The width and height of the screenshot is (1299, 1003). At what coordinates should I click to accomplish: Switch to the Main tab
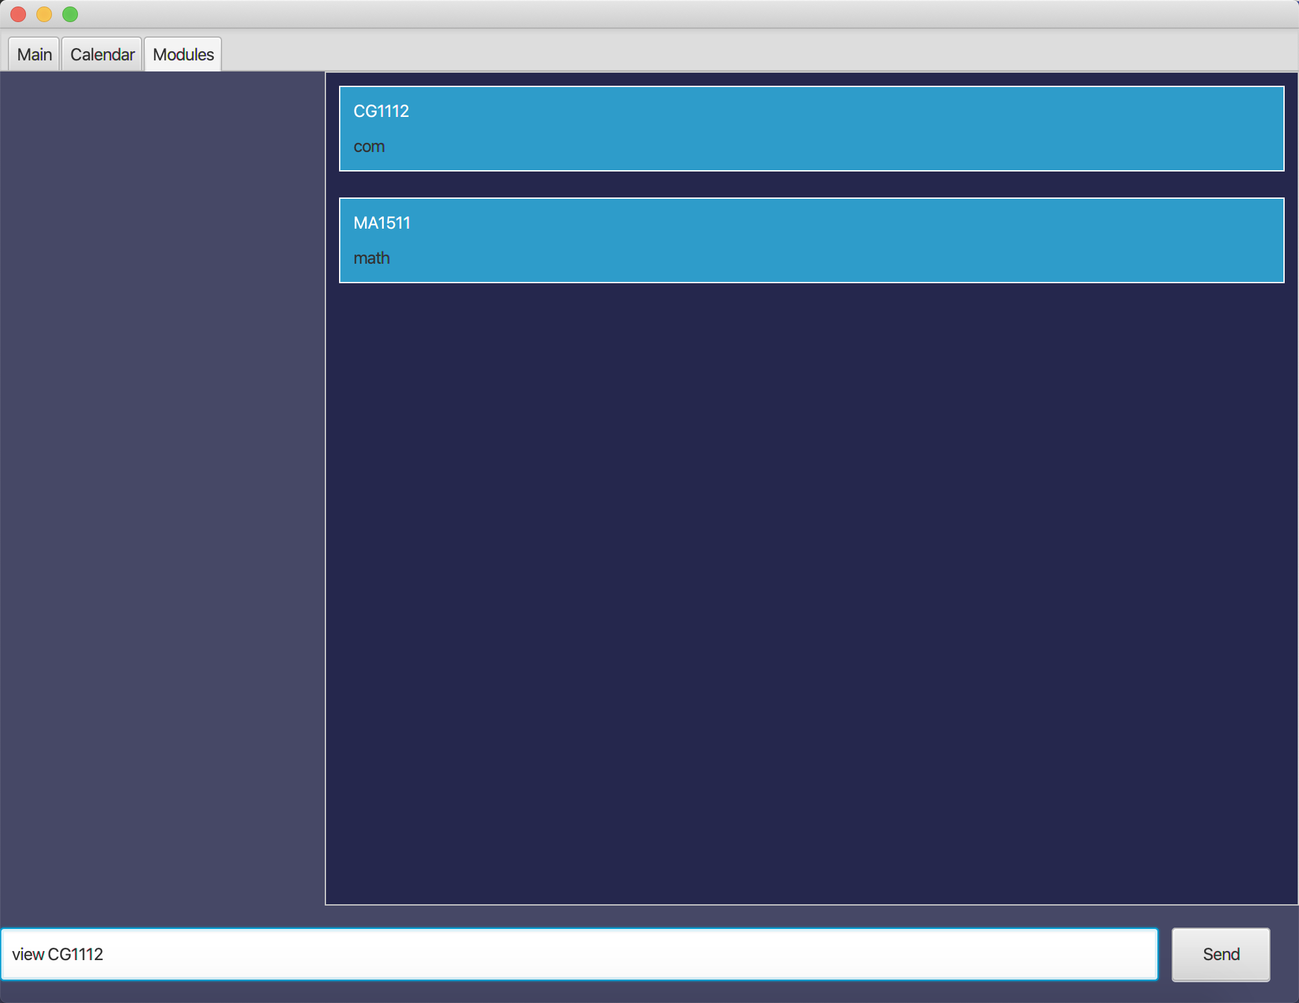pyautogui.click(x=34, y=55)
